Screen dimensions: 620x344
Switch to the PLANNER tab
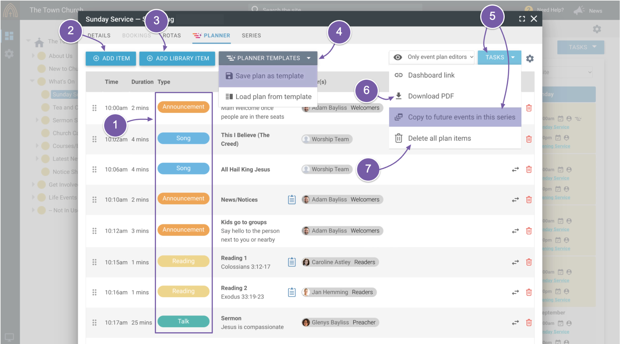(x=211, y=35)
